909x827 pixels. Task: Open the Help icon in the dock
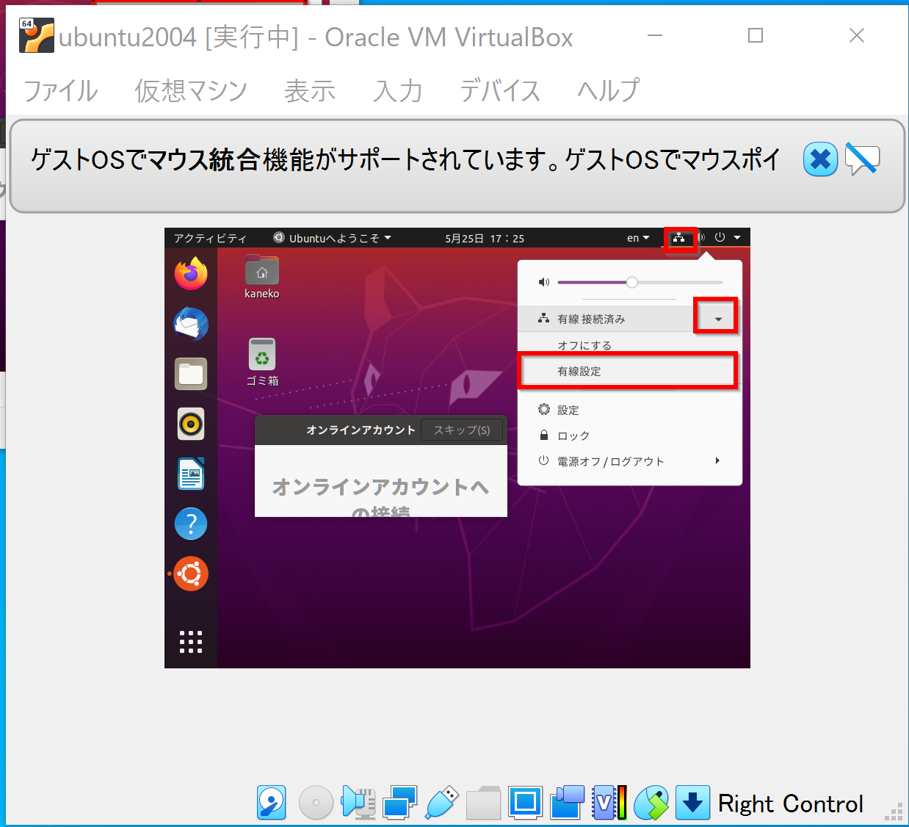[191, 524]
